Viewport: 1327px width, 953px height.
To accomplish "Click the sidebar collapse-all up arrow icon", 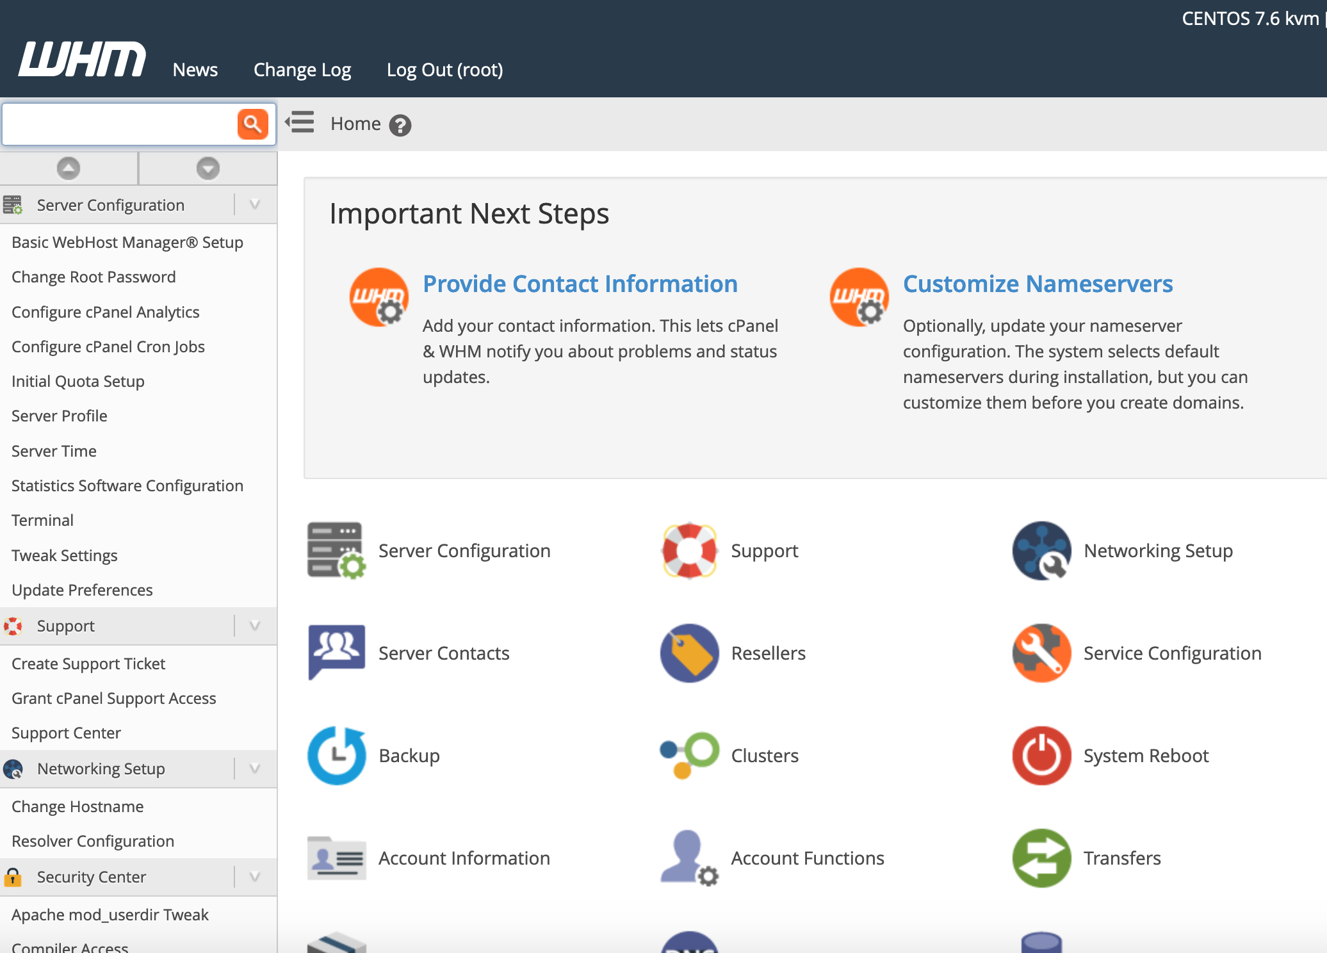I will point(69,168).
